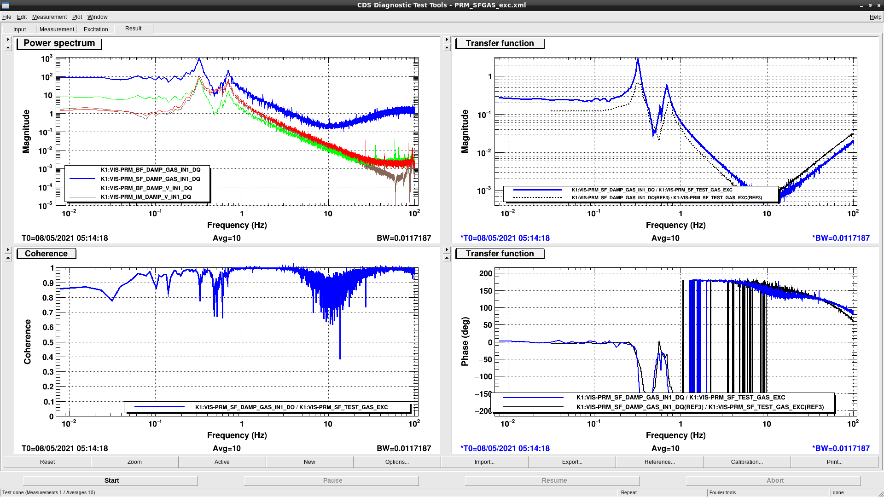The width and height of the screenshot is (884, 497).
Task: Click the Power spectrum plot title box
Action: tap(59, 43)
